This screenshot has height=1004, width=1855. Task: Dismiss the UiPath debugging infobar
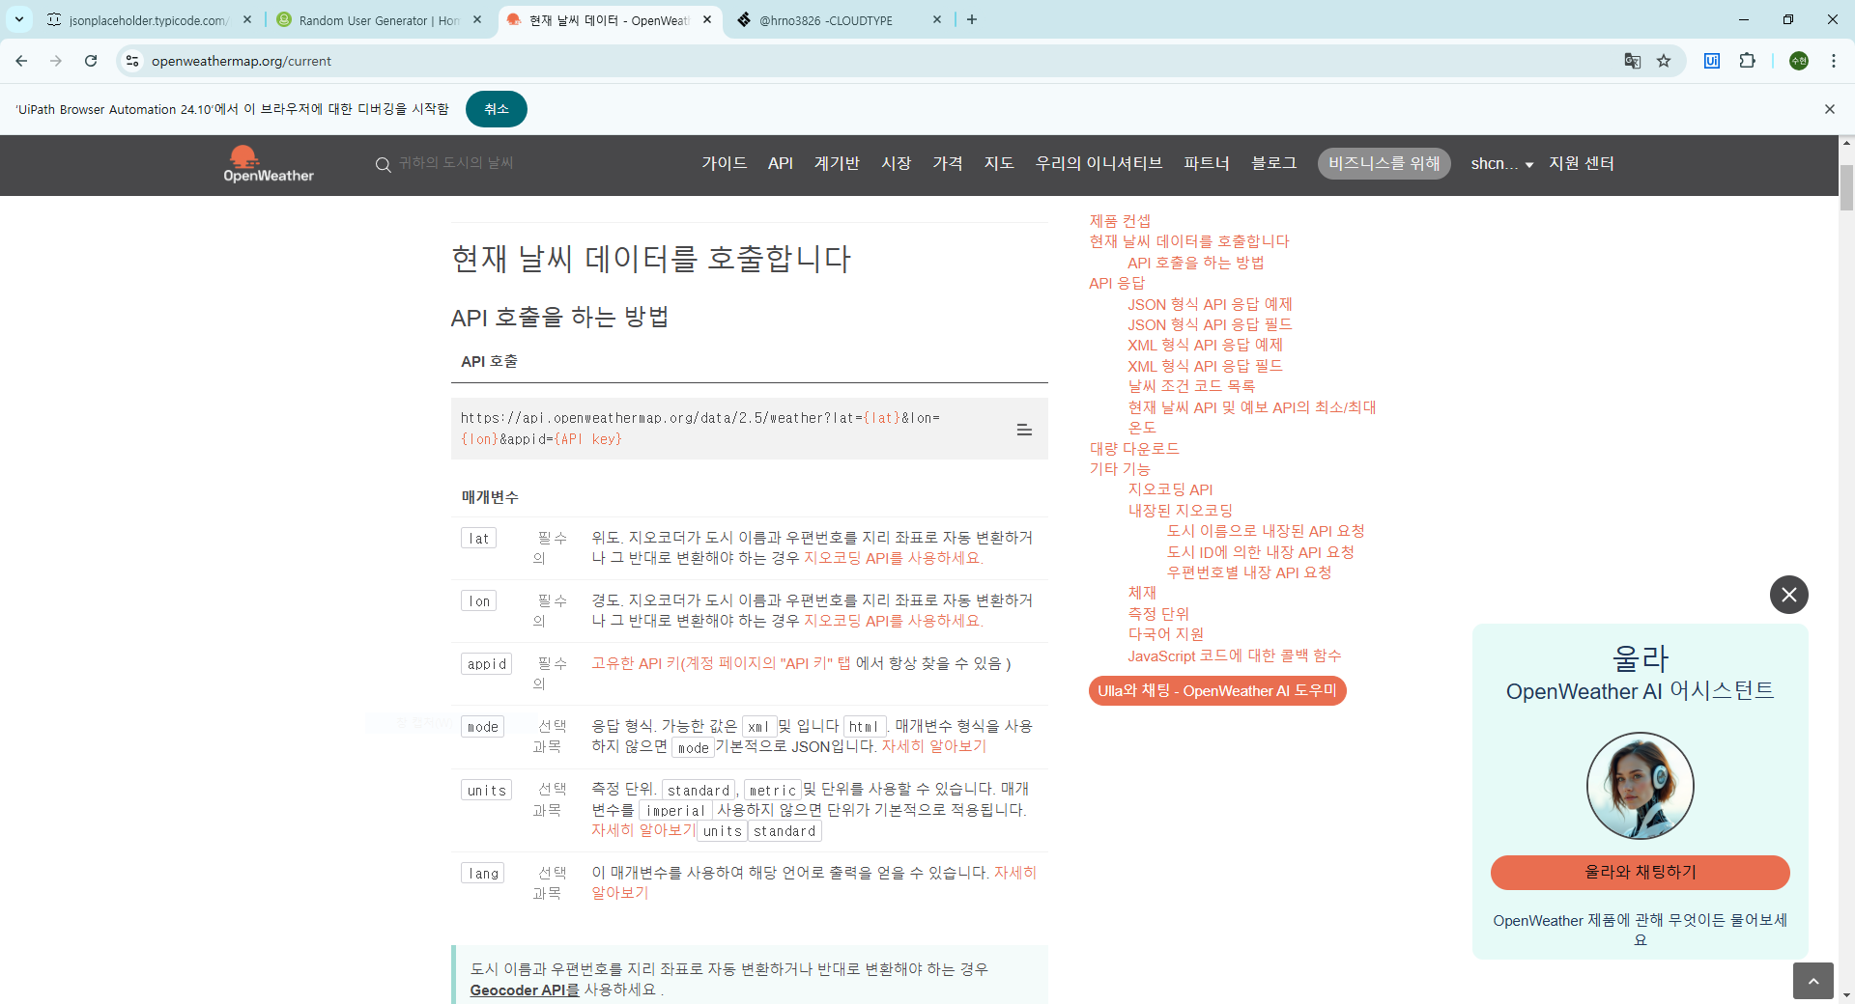click(x=1830, y=109)
